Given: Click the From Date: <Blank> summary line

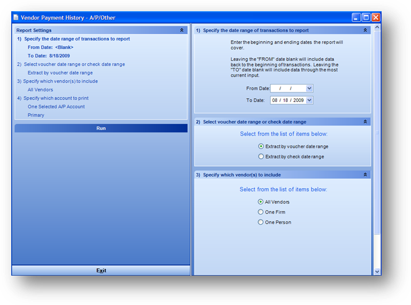Looking at the screenshot, I should pyautogui.click(x=51, y=47).
